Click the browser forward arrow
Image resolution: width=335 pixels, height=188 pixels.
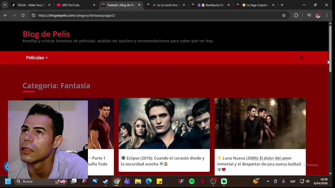(14, 15)
